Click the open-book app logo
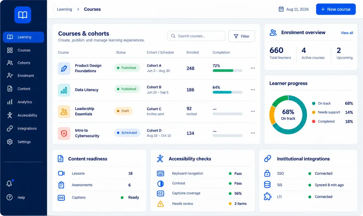Screen dimensions: 363x216 [23, 15]
